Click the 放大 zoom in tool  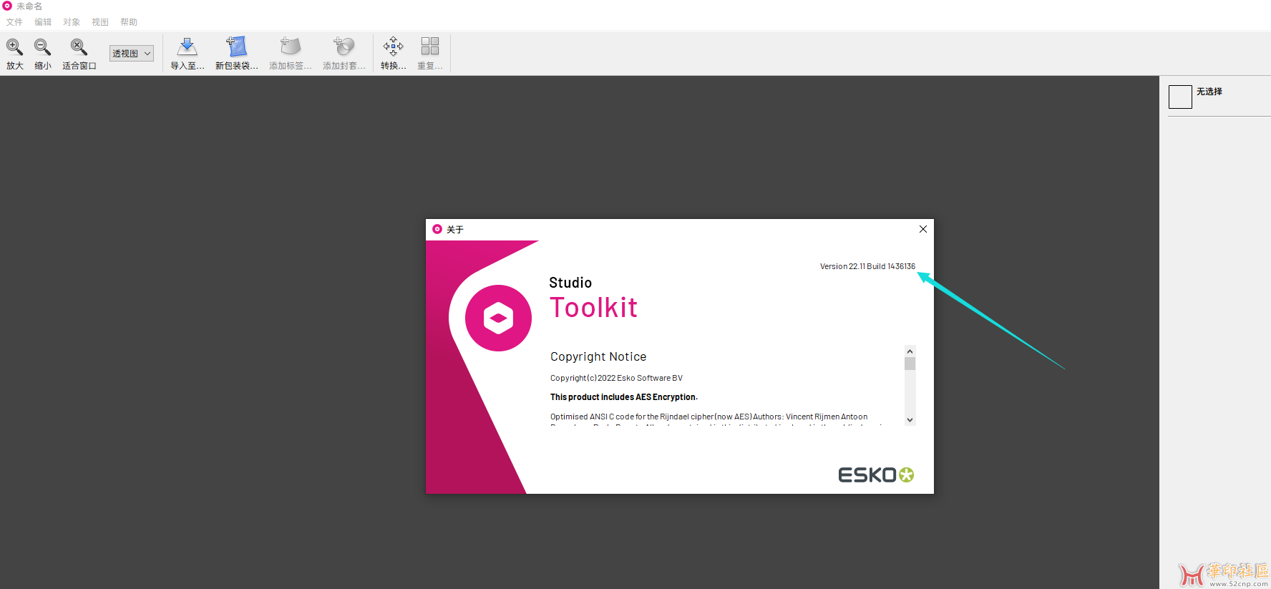click(x=14, y=54)
